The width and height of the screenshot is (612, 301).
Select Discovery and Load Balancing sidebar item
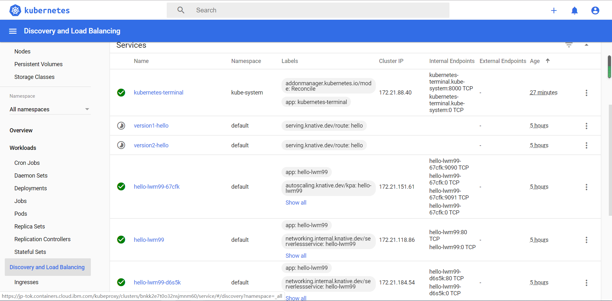(48, 267)
